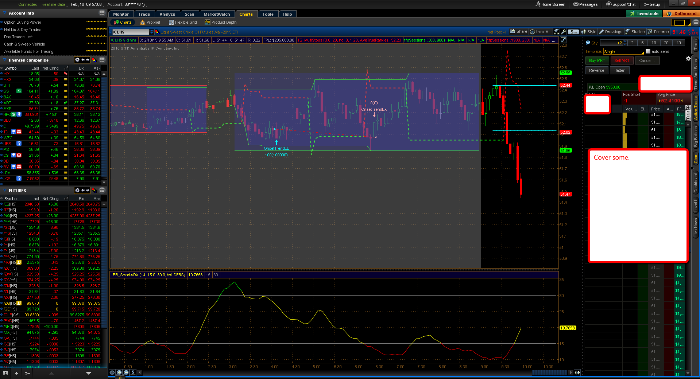The width and height of the screenshot is (700, 379).
Task: Increase order quantity with stepper up arrow
Action: (x=625, y=41)
